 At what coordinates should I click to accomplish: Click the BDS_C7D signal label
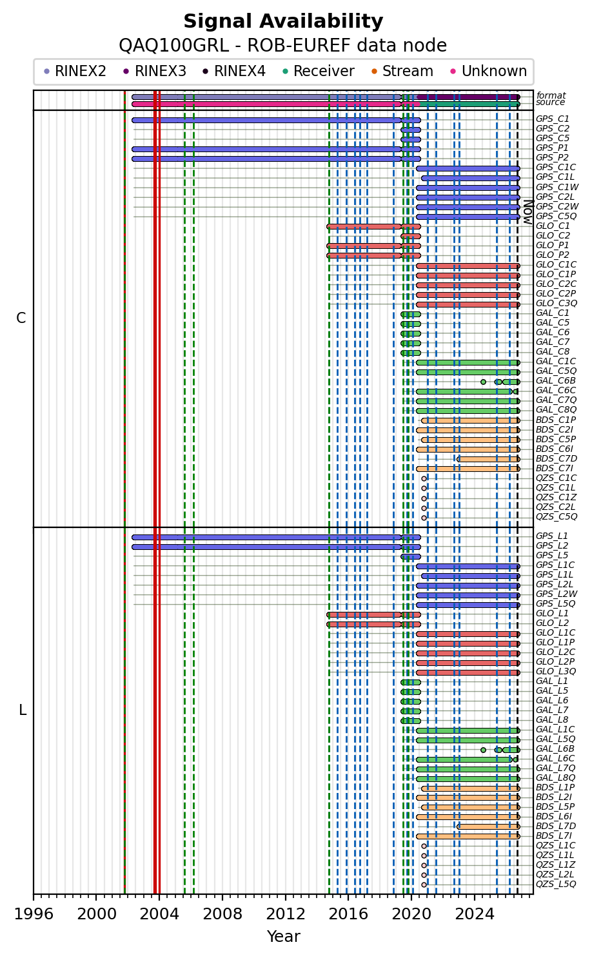click(x=557, y=459)
